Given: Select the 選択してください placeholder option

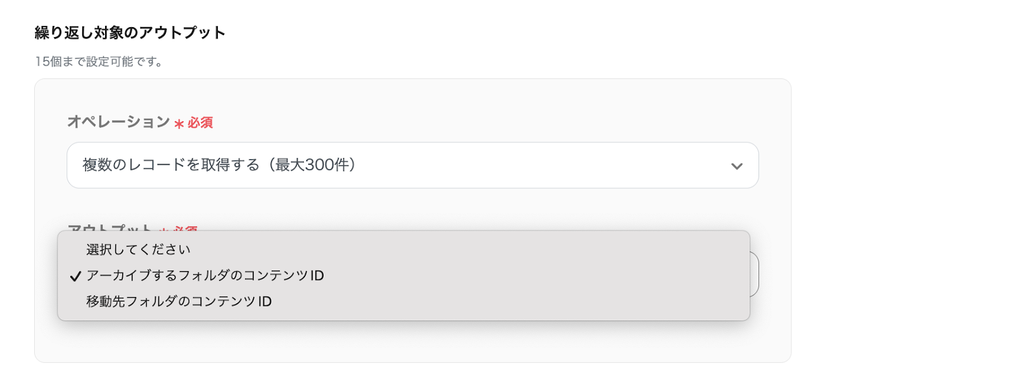Looking at the screenshot, I should pos(138,250).
